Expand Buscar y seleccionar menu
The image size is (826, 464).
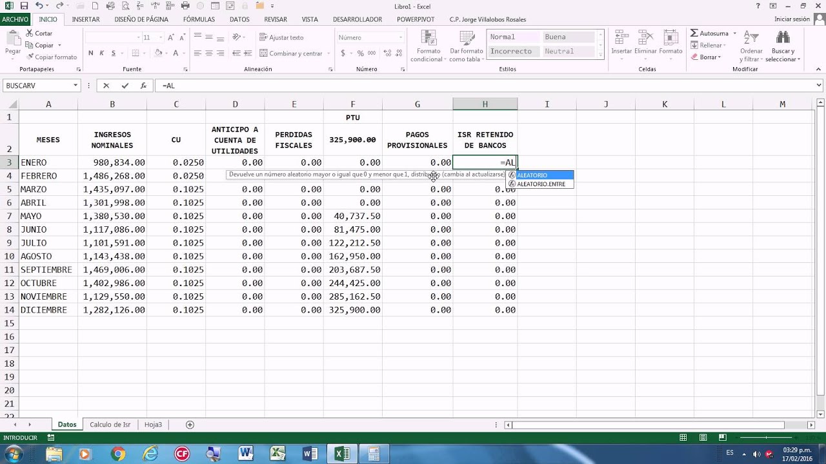[783, 46]
